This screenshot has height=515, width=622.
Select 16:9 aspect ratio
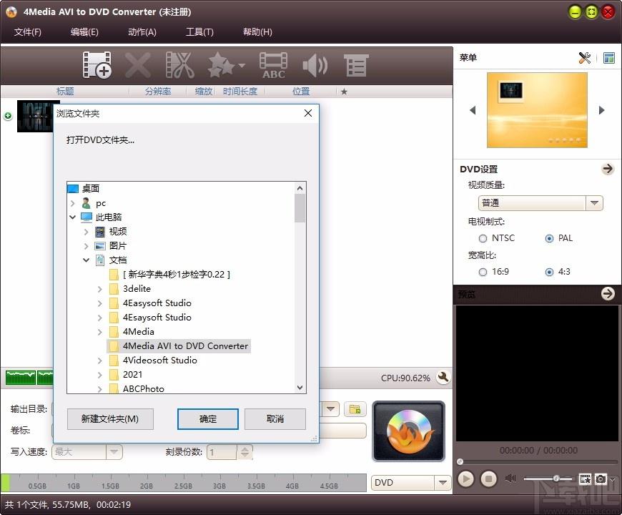click(483, 273)
